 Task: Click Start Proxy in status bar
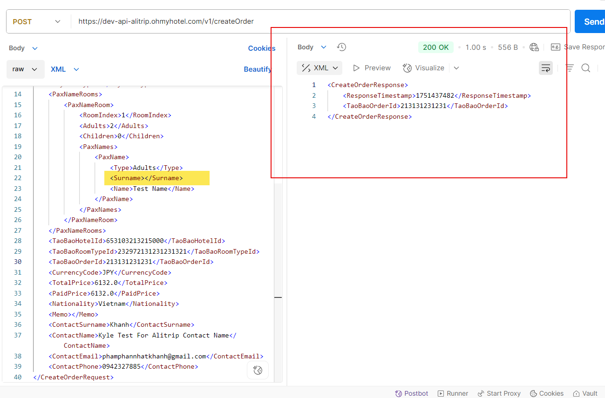[x=499, y=393]
